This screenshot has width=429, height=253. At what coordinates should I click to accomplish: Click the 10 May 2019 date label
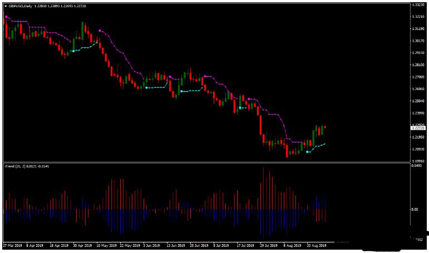coord(106,246)
